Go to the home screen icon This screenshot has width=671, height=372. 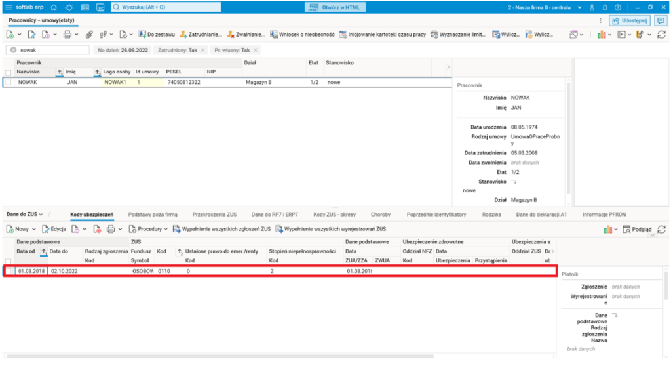(54, 7)
